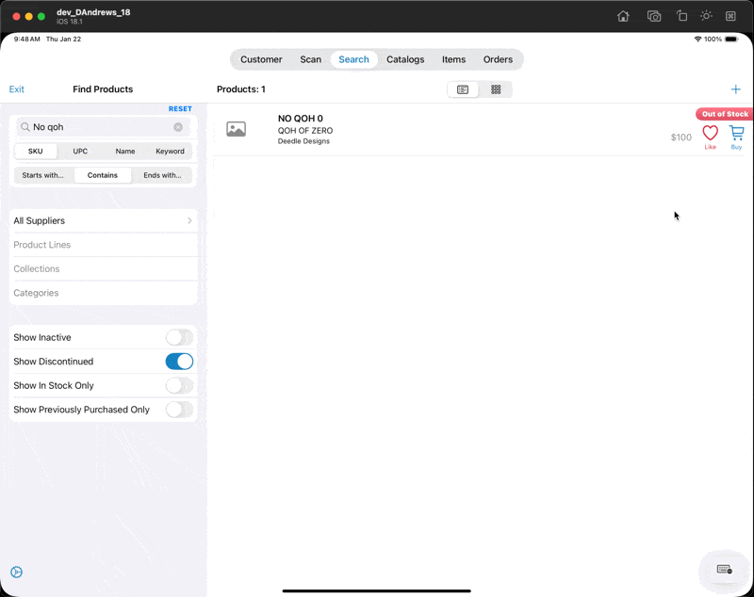Click the Deedle Designs supplier text
Screen dimensions: 754x597
pos(303,141)
